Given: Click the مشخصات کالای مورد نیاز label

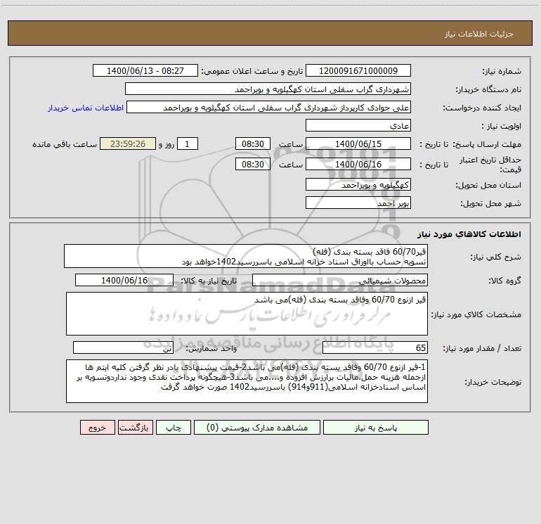Looking at the screenshot, I should (x=476, y=314).
